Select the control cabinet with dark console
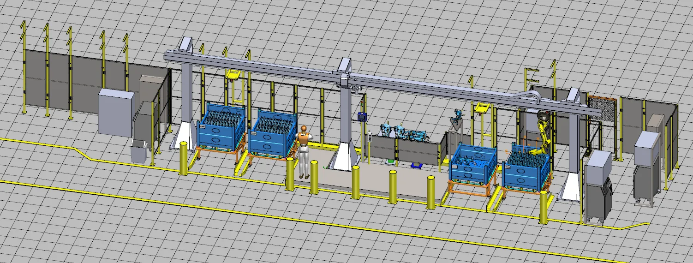This screenshot has height=263, width=693. 598,187
